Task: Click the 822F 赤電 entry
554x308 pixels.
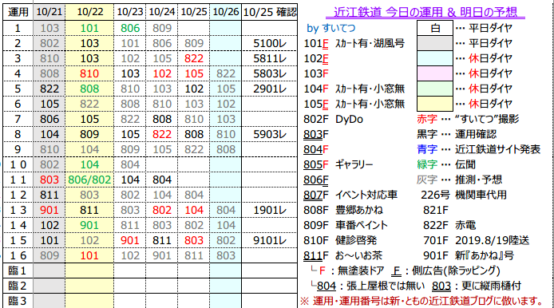Action: (449, 225)
